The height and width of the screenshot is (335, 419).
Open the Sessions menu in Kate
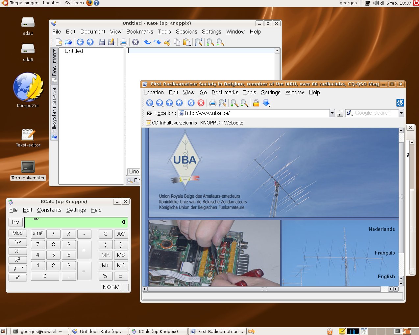(186, 32)
